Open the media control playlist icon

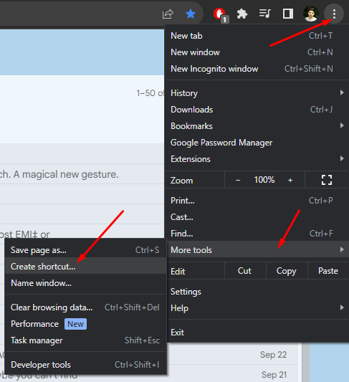pyautogui.click(x=265, y=14)
